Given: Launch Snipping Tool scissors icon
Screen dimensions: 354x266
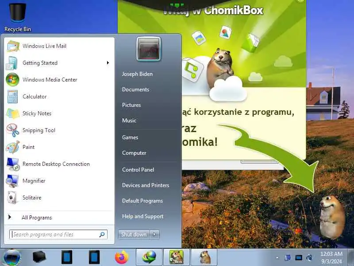Looking at the screenshot, I should (x=13, y=130).
